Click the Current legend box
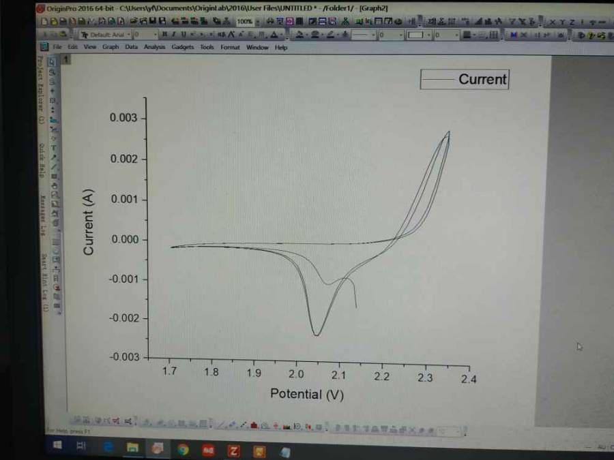The width and height of the screenshot is (614, 460). click(465, 80)
